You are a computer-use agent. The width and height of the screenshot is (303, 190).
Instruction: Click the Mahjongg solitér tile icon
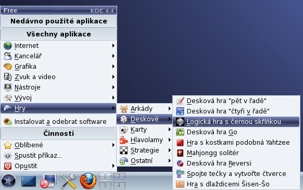point(180,153)
